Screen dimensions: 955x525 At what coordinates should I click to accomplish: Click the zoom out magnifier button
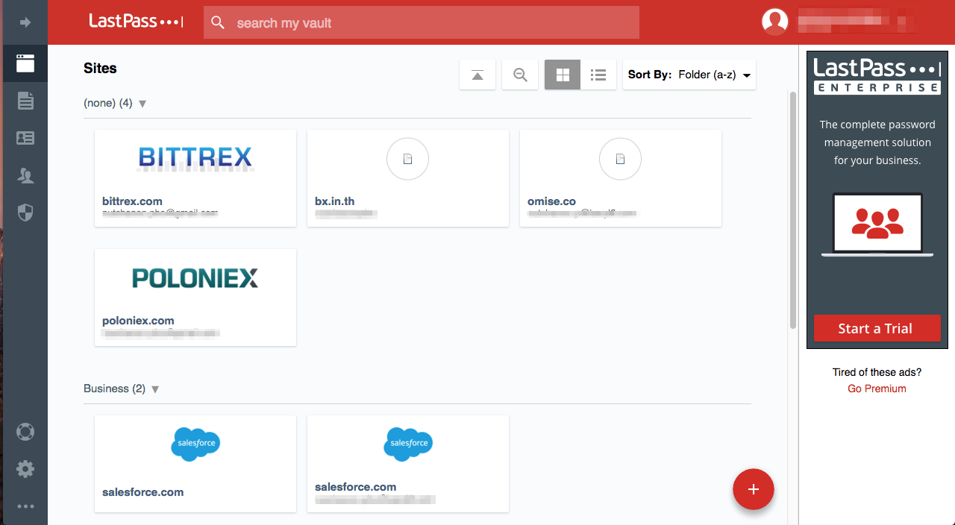pyautogui.click(x=520, y=75)
